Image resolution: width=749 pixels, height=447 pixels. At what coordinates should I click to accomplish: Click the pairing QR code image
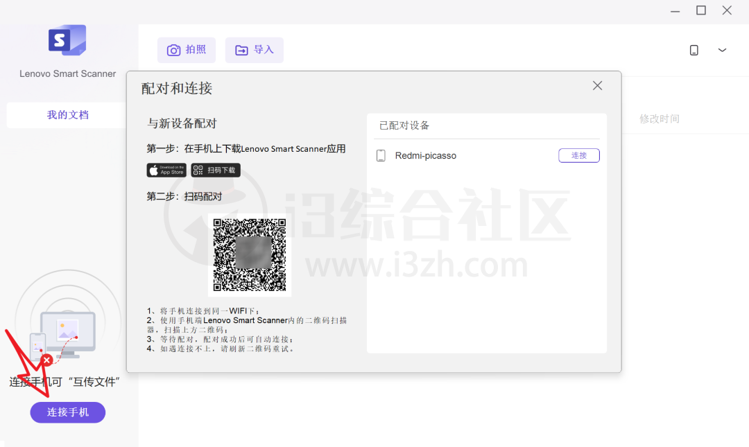[x=250, y=255]
